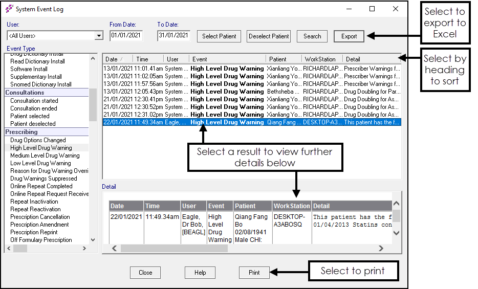Open Help for the event log

click(200, 273)
